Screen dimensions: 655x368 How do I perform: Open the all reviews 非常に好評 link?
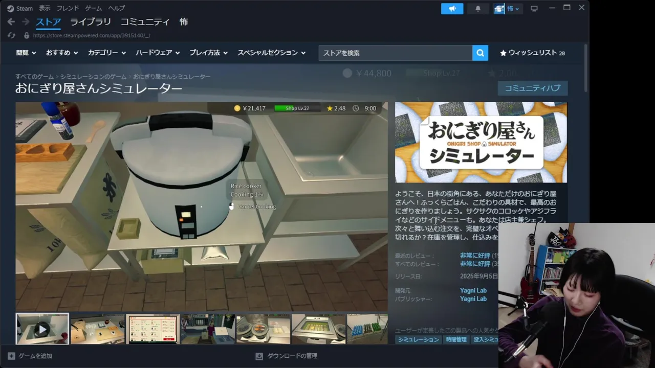click(x=475, y=264)
